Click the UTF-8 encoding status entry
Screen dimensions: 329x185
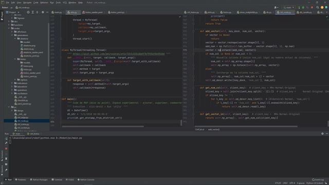(x=292, y=183)
